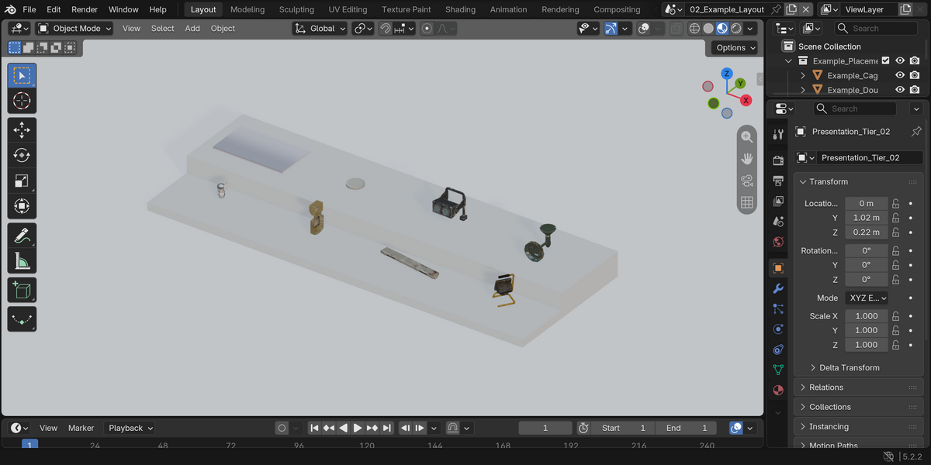Image resolution: width=931 pixels, height=465 pixels.
Task: Select the 3D Cursor tool
Action: tap(22, 101)
